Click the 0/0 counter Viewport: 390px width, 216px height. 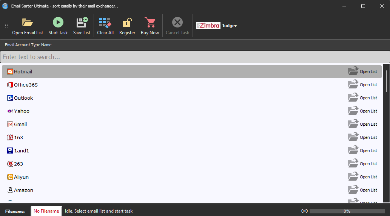pos(304,211)
